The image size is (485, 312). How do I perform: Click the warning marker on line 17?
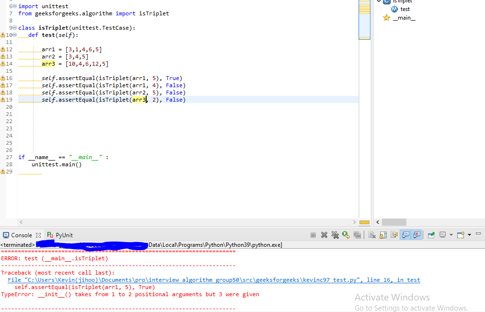(3, 85)
